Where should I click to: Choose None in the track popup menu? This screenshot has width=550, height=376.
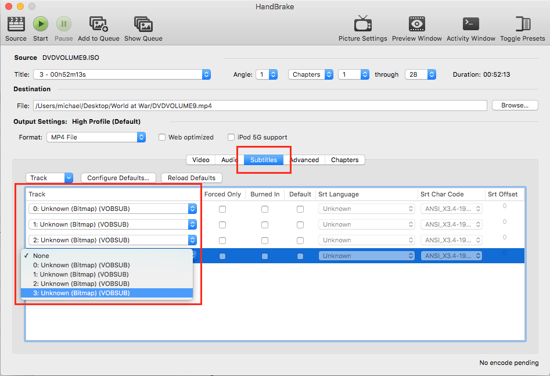[107, 256]
